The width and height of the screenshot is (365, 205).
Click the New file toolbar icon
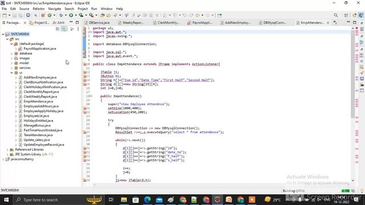[x=5, y=15]
